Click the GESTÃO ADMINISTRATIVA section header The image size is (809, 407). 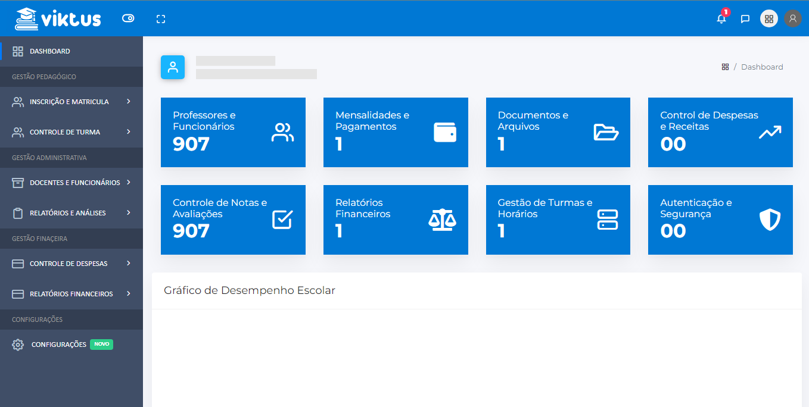49,158
